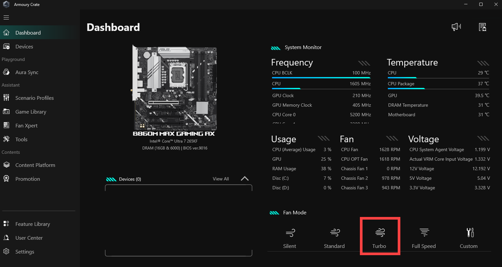Click the CPU 1605 MHz frequency bar
The height and width of the screenshot is (267, 502).
click(321, 89)
